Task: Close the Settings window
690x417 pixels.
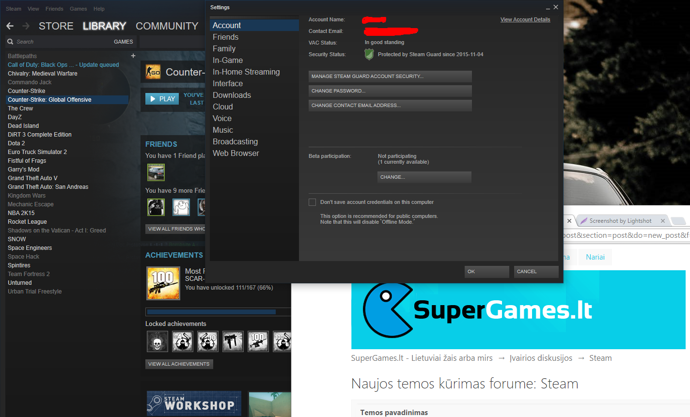Action: (556, 7)
